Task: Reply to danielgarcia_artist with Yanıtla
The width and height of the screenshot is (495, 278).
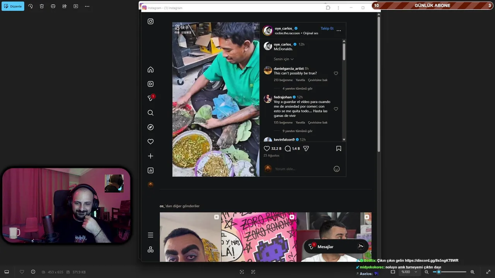Action: click(300, 80)
